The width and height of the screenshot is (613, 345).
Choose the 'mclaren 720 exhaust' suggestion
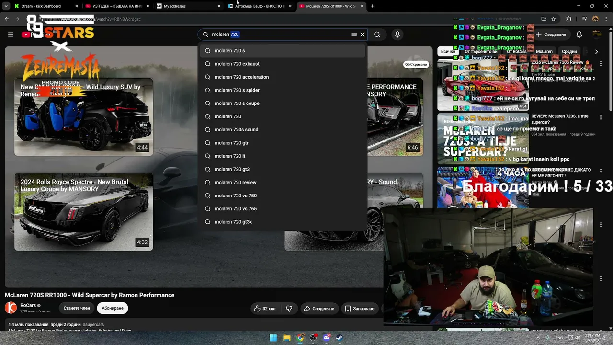tap(283, 64)
